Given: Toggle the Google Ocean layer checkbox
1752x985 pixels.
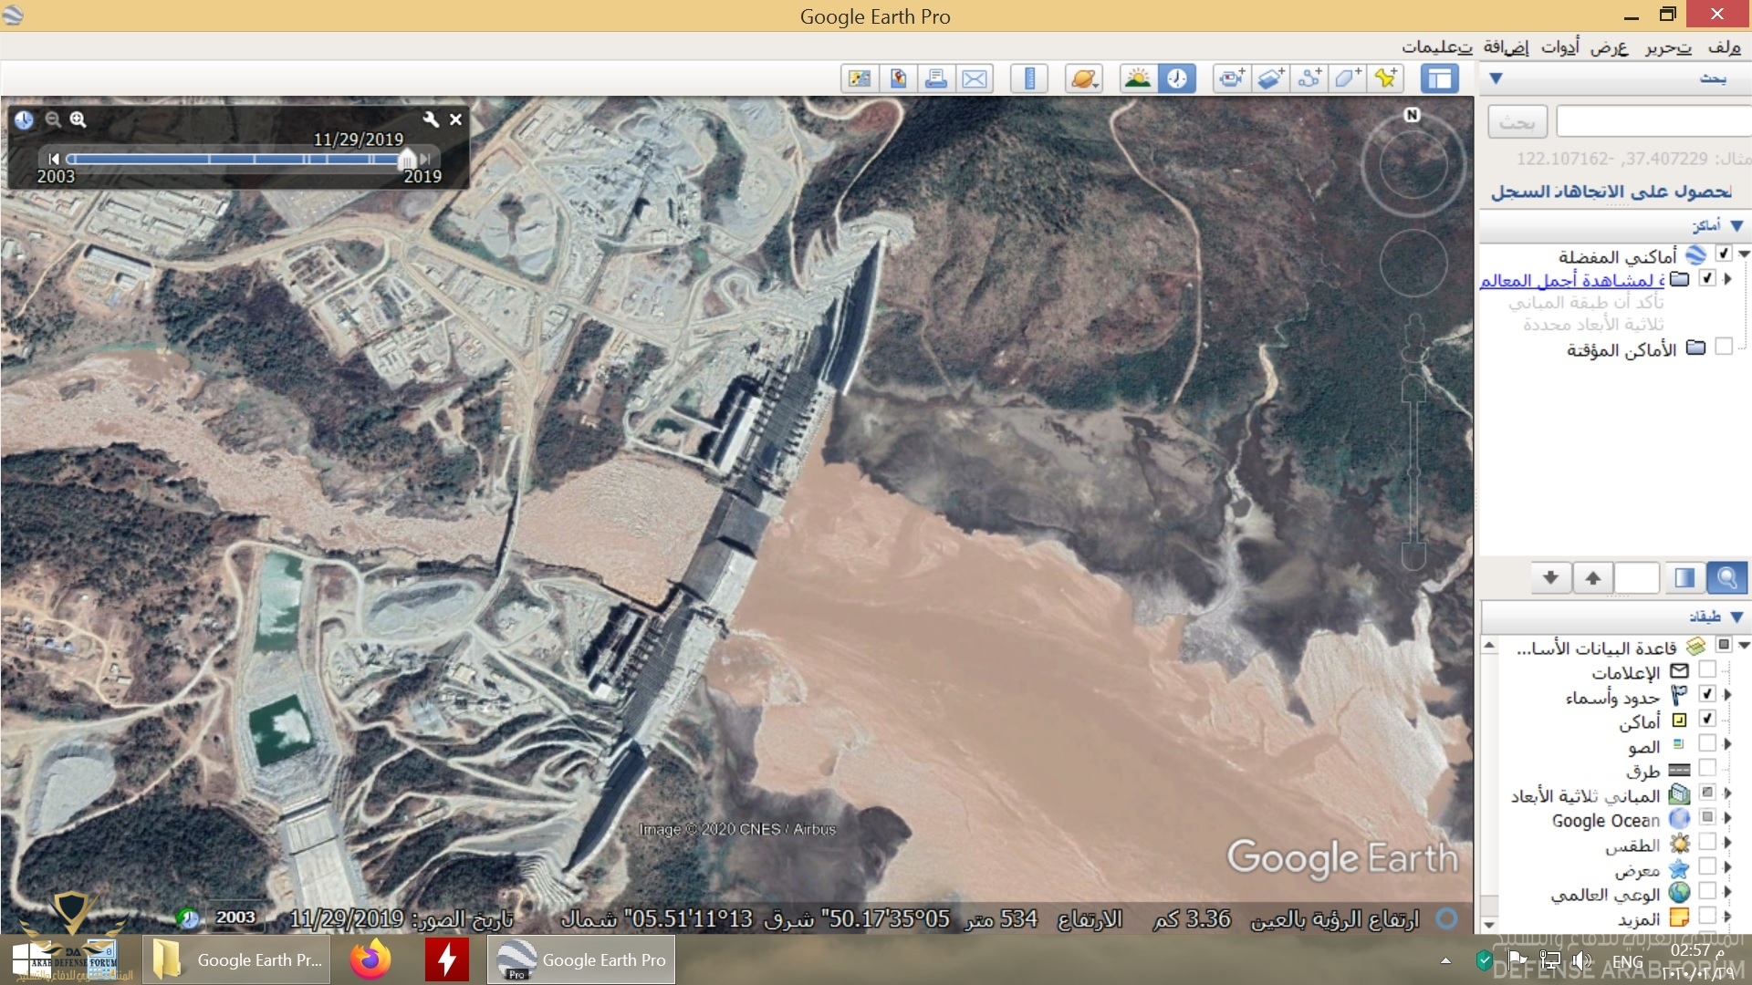Looking at the screenshot, I should coord(1707,818).
